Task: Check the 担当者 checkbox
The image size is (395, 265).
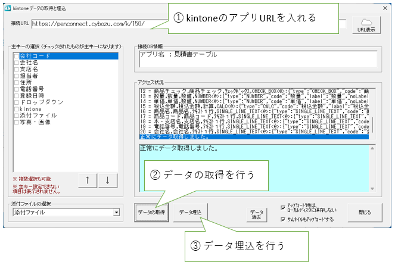Action: tap(17, 76)
